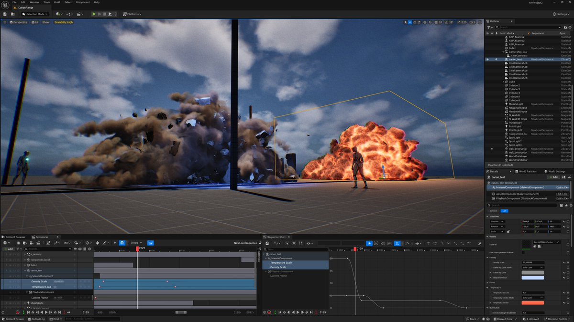
Task: Open the Show viewport flags menu
Action: pyautogui.click(x=45, y=22)
